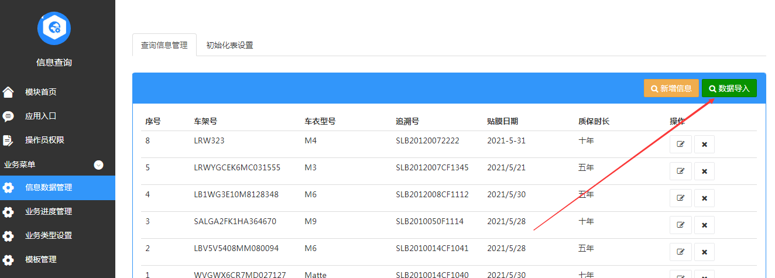Select cell SLB2010050F1114
This screenshot has width=775, height=278.
[x=430, y=221]
